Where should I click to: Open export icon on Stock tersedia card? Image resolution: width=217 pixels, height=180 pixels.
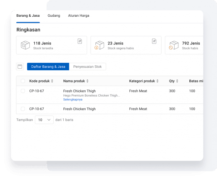click(80, 41)
